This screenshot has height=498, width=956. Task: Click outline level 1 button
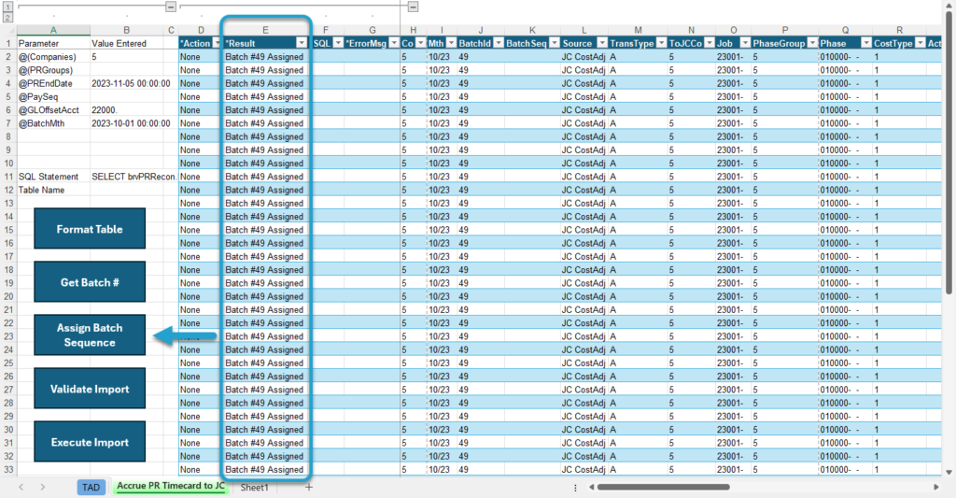(7, 7)
